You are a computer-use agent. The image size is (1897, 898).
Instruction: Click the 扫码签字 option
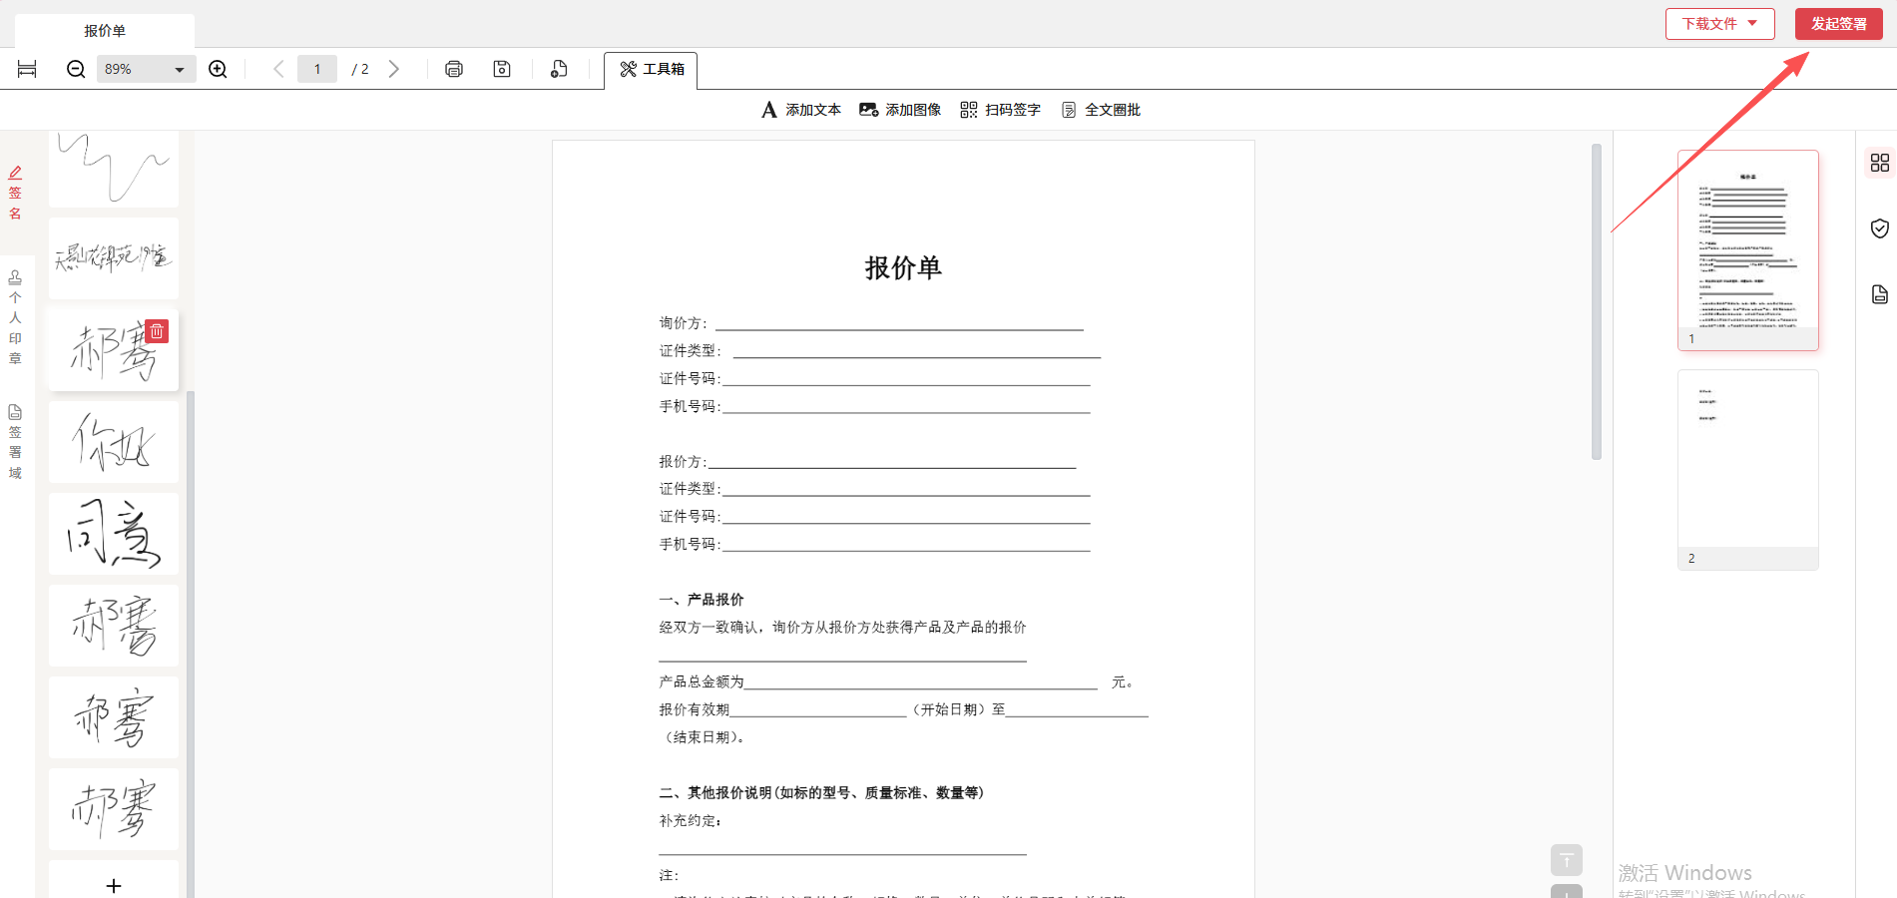tap(1001, 110)
